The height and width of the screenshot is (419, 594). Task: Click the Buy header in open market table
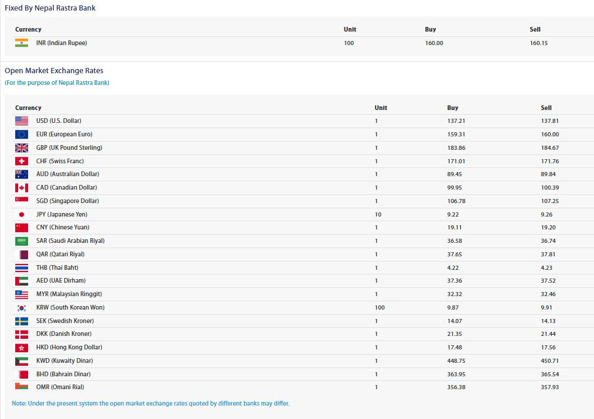point(452,108)
